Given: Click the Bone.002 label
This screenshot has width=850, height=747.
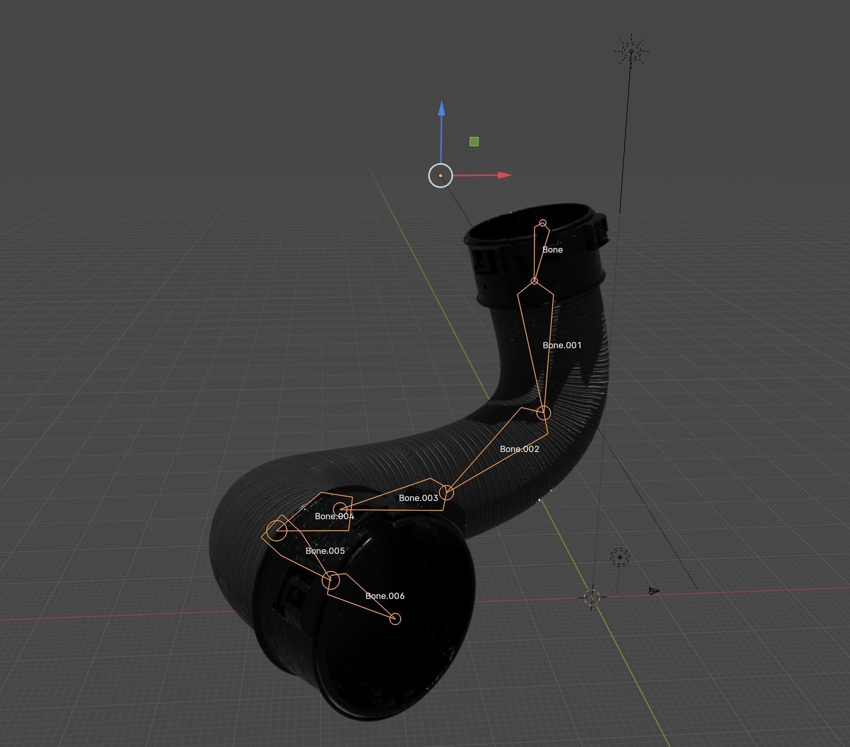Looking at the screenshot, I should 519,449.
